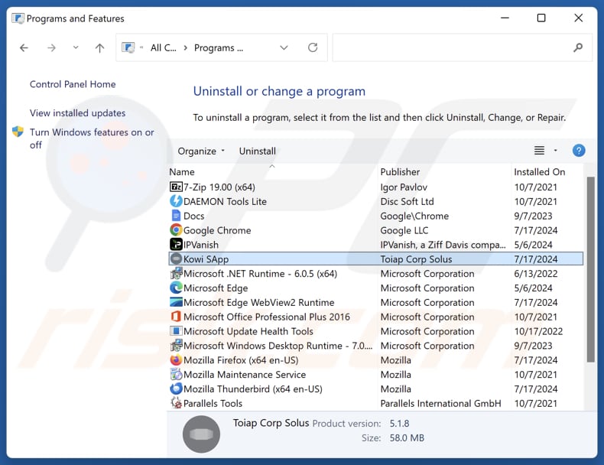This screenshot has height=465, width=604.
Task: Click the Control Panel address bar icon
Action: click(x=128, y=47)
